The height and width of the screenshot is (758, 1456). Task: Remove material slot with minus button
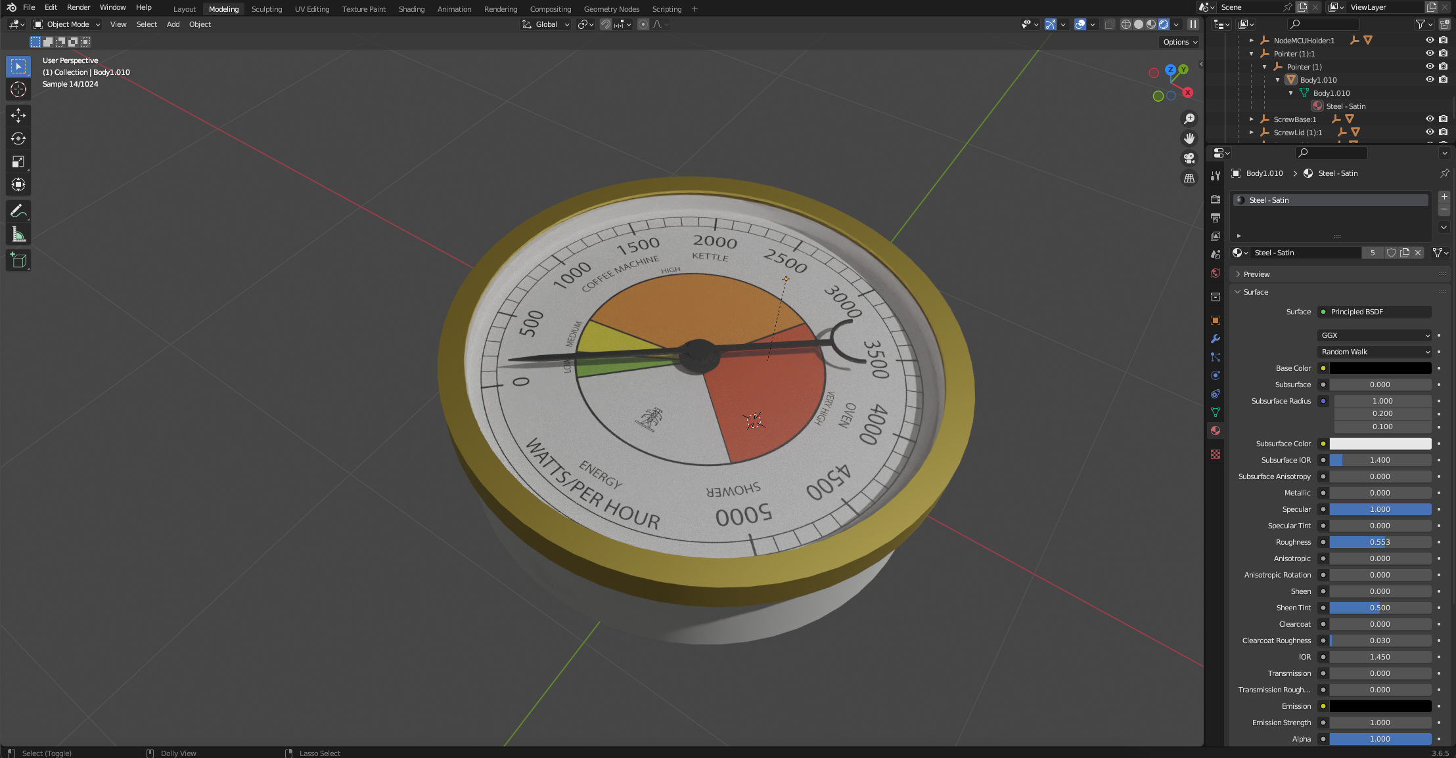1444,209
